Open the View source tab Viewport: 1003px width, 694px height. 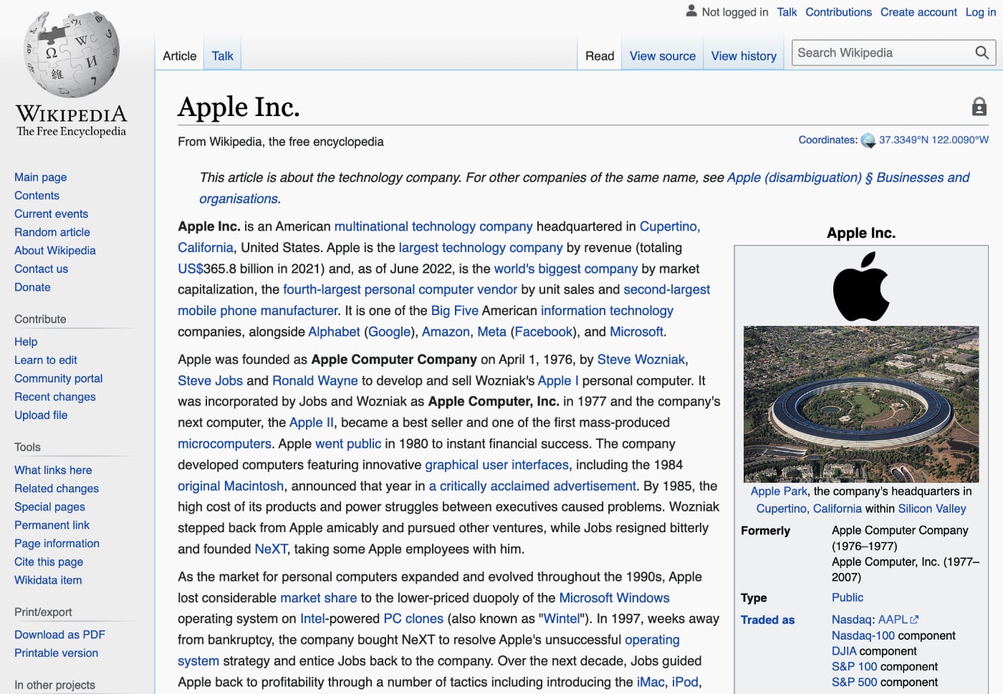pos(663,56)
